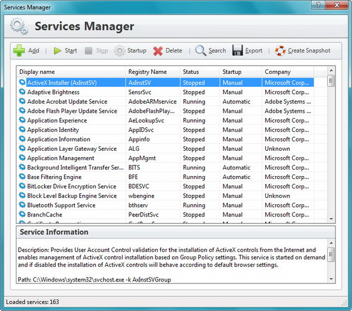This screenshot has width=352, height=311.
Task: Sort by the Startup column header
Action: click(x=241, y=72)
